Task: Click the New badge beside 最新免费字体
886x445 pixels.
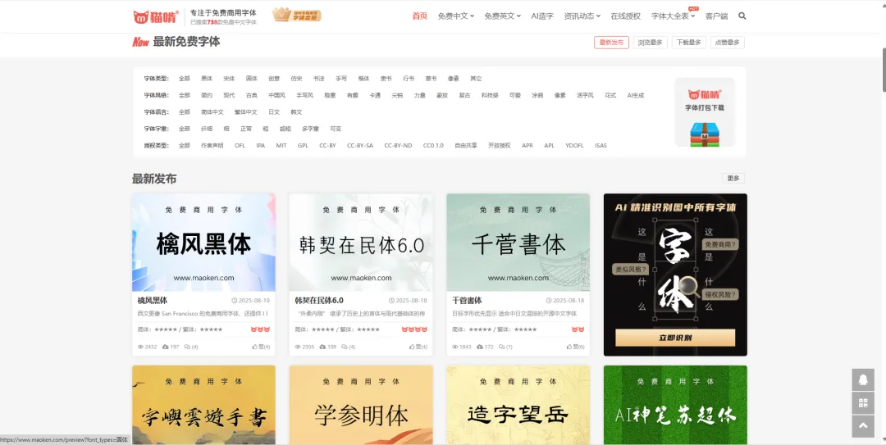Action: tap(141, 42)
